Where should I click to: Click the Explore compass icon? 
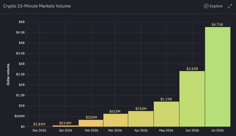pyautogui.click(x=206, y=6)
